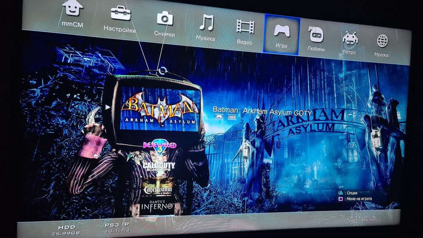Click the HDD badge under Batman title
Image resolution: width=423 pixels, height=238 pixels.
tap(232, 117)
